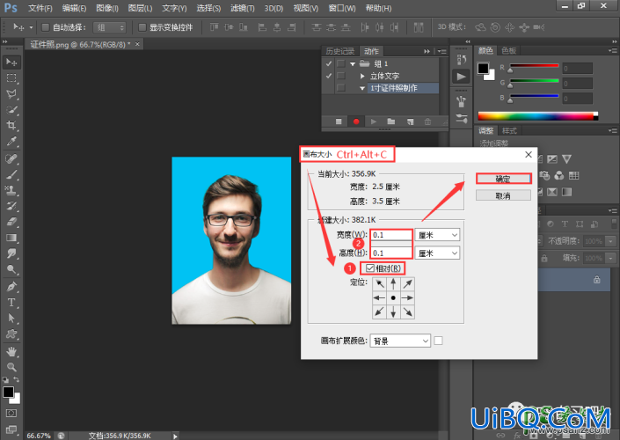Open the 滤镜(T) menu
The image size is (620, 440).
pyautogui.click(x=243, y=8)
